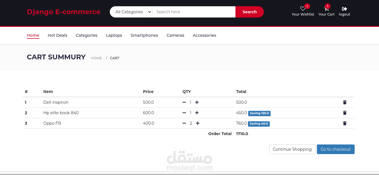Open the Smartphones nav item
Viewport: 379px width, 175px height.
tap(144, 35)
